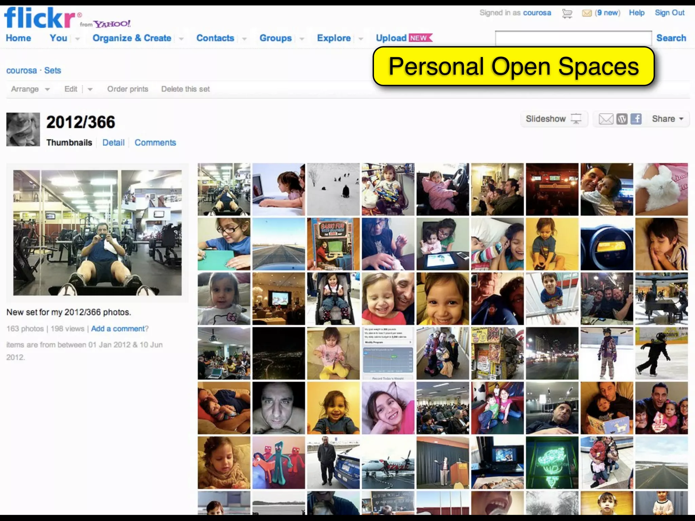Expand the Groups menu arrow
This screenshot has width=695, height=521.
302,39
